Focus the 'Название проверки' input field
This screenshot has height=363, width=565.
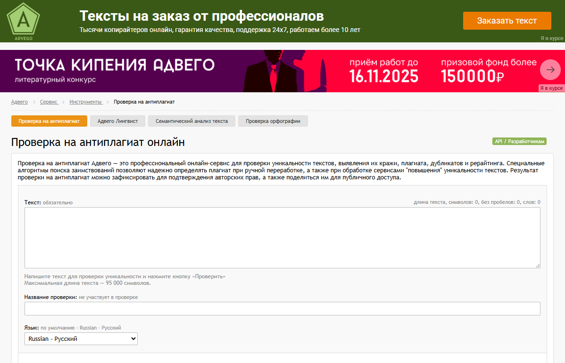click(282, 309)
